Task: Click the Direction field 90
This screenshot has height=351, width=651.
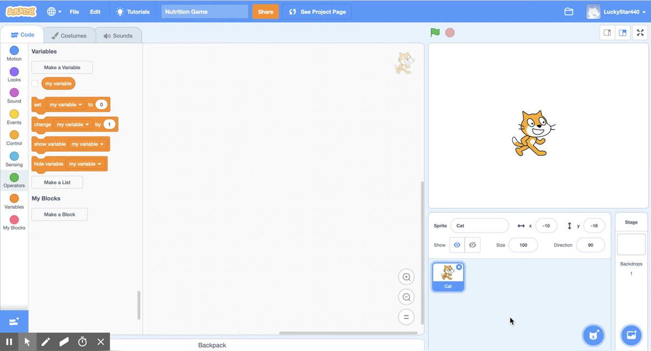Action: coord(590,245)
